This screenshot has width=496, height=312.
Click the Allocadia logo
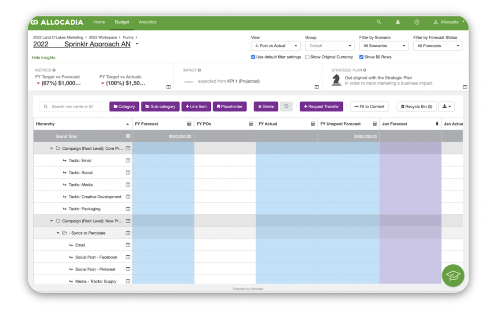(x=57, y=22)
